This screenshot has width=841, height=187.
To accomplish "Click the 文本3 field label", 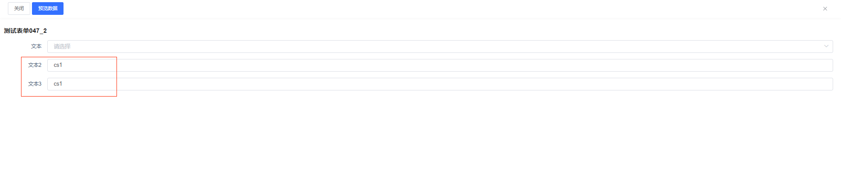I will click(x=35, y=84).
